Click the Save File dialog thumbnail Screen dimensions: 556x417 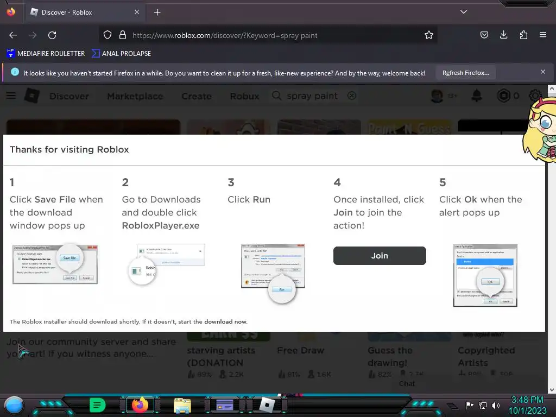point(55,263)
